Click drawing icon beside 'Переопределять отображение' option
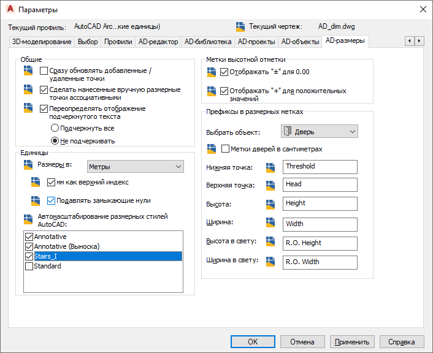The width and height of the screenshot is (433, 353). [28, 108]
